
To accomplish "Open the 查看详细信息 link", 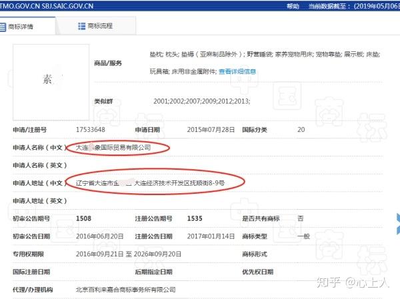I will click(237, 72).
